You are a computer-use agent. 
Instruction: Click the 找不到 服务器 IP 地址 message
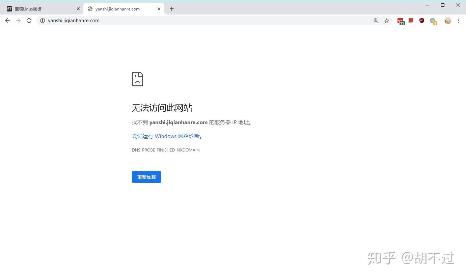[x=192, y=122]
